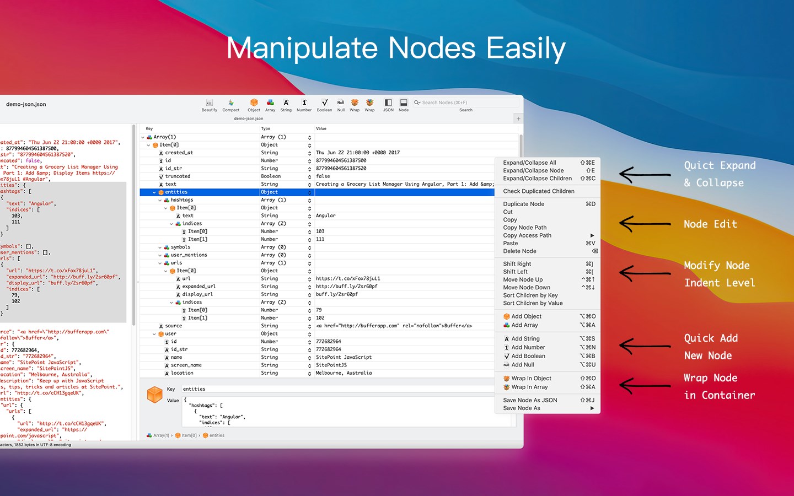Collapse the urls node

pos(160,263)
